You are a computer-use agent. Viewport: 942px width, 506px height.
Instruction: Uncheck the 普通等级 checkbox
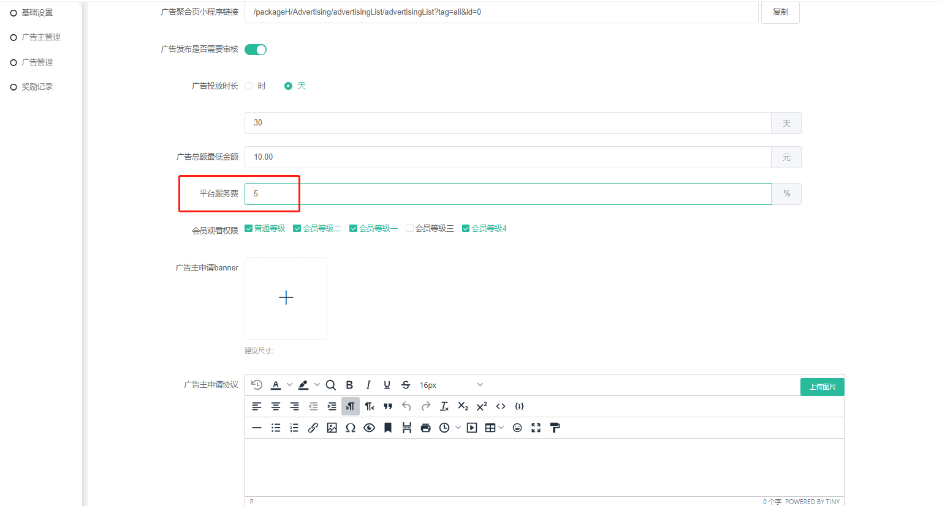pyautogui.click(x=249, y=228)
